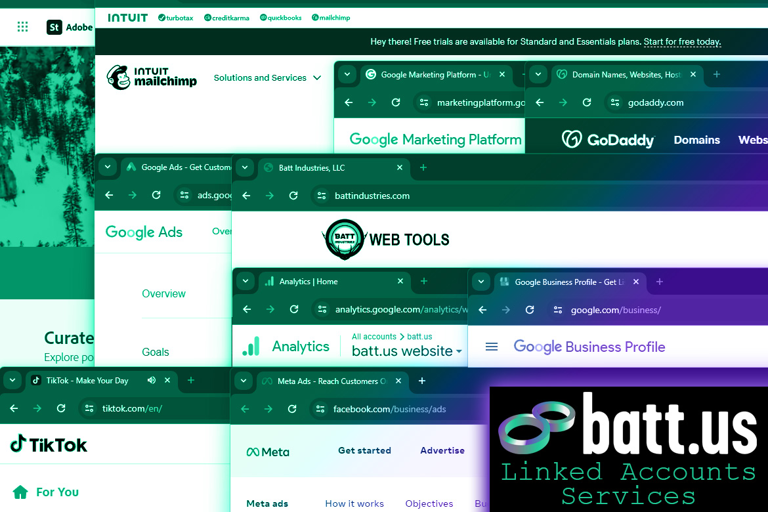Click All accounts breadcrumb in Analytics
Image resolution: width=768 pixels, height=512 pixels.
tap(373, 337)
